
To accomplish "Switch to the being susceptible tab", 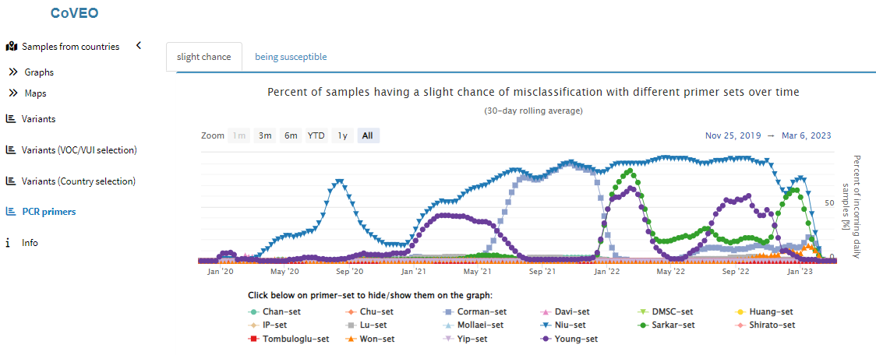I will pos(291,57).
